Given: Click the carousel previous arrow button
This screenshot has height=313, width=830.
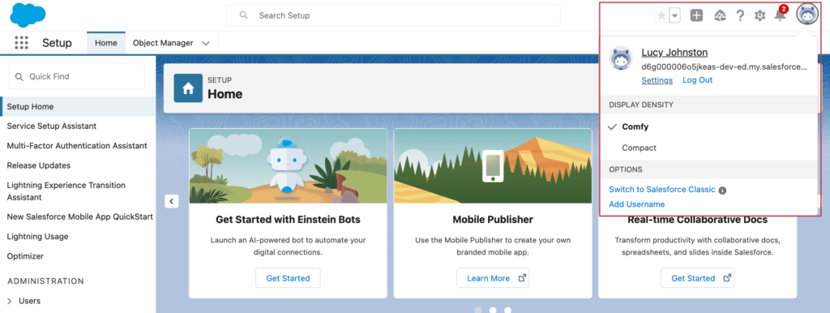Looking at the screenshot, I should coord(172,201).
